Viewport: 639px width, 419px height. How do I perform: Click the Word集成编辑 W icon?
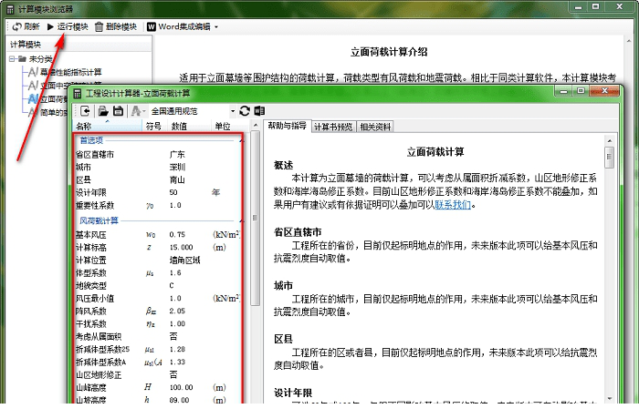click(x=152, y=26)
